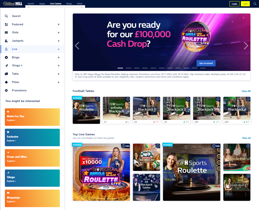Expand the Featured section plus
The width and height of the screenshot is (259, 210).
coord(58,24)
